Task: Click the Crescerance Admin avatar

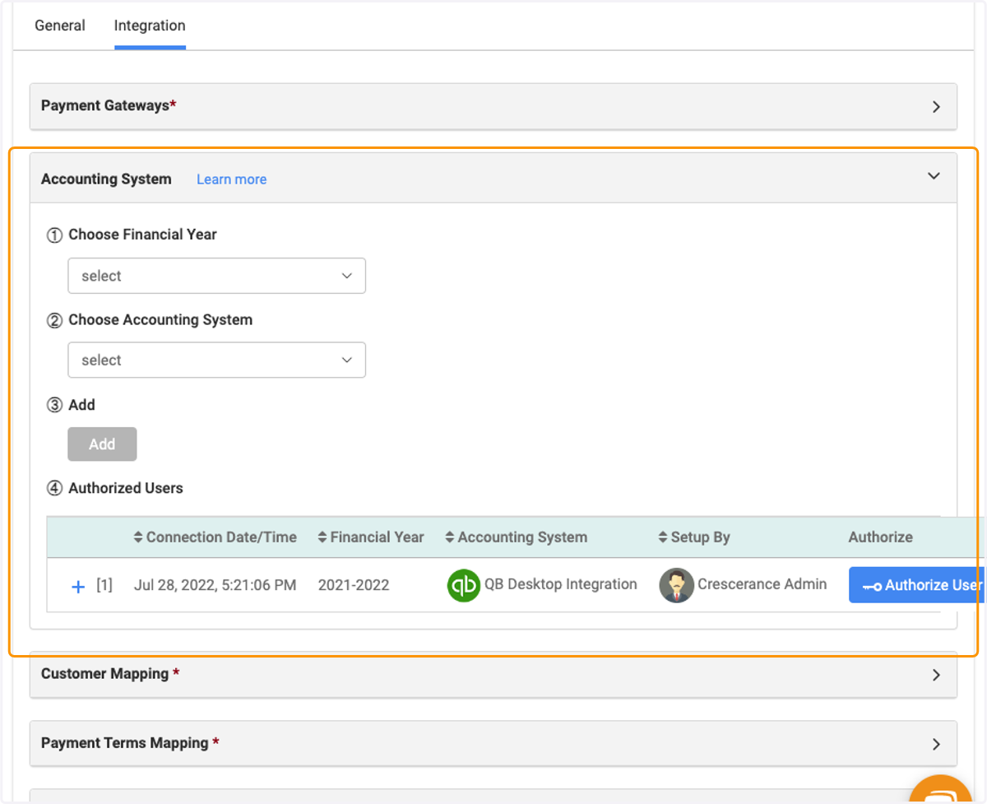Action: pos(676,585)
